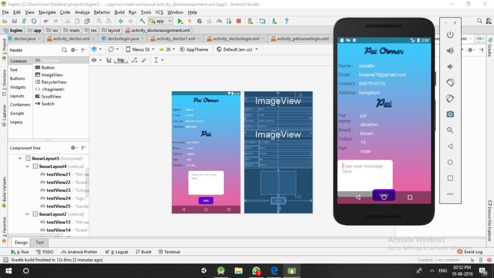Take an emulator screenshot with camera icon
This screenshot has height=278, width=494.
450,114
